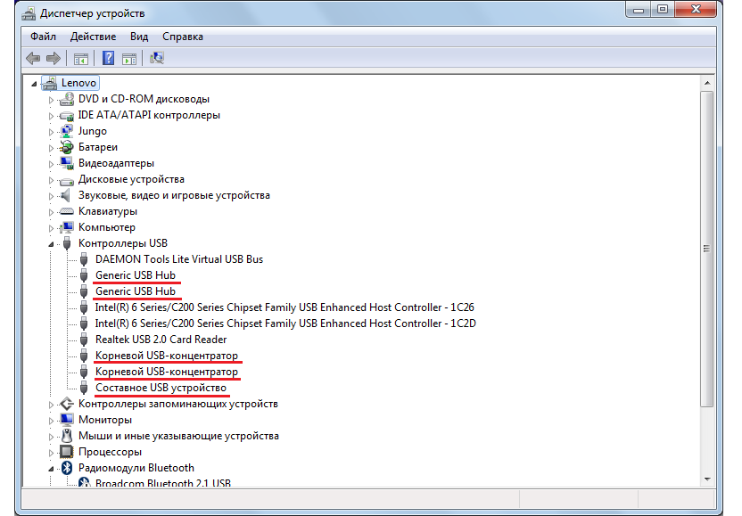Open the Справка menu
The image size is (742, 516).
183,37
